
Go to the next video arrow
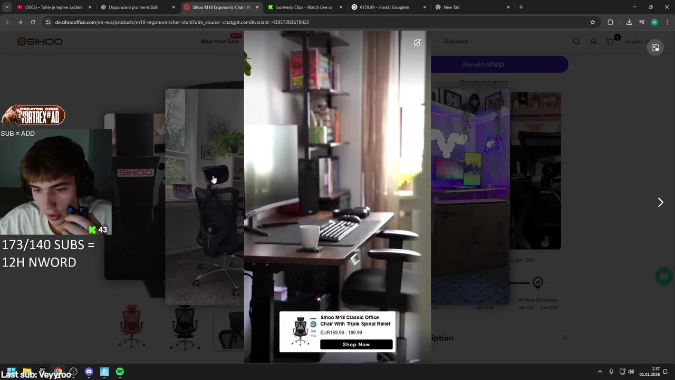point(660,202)
